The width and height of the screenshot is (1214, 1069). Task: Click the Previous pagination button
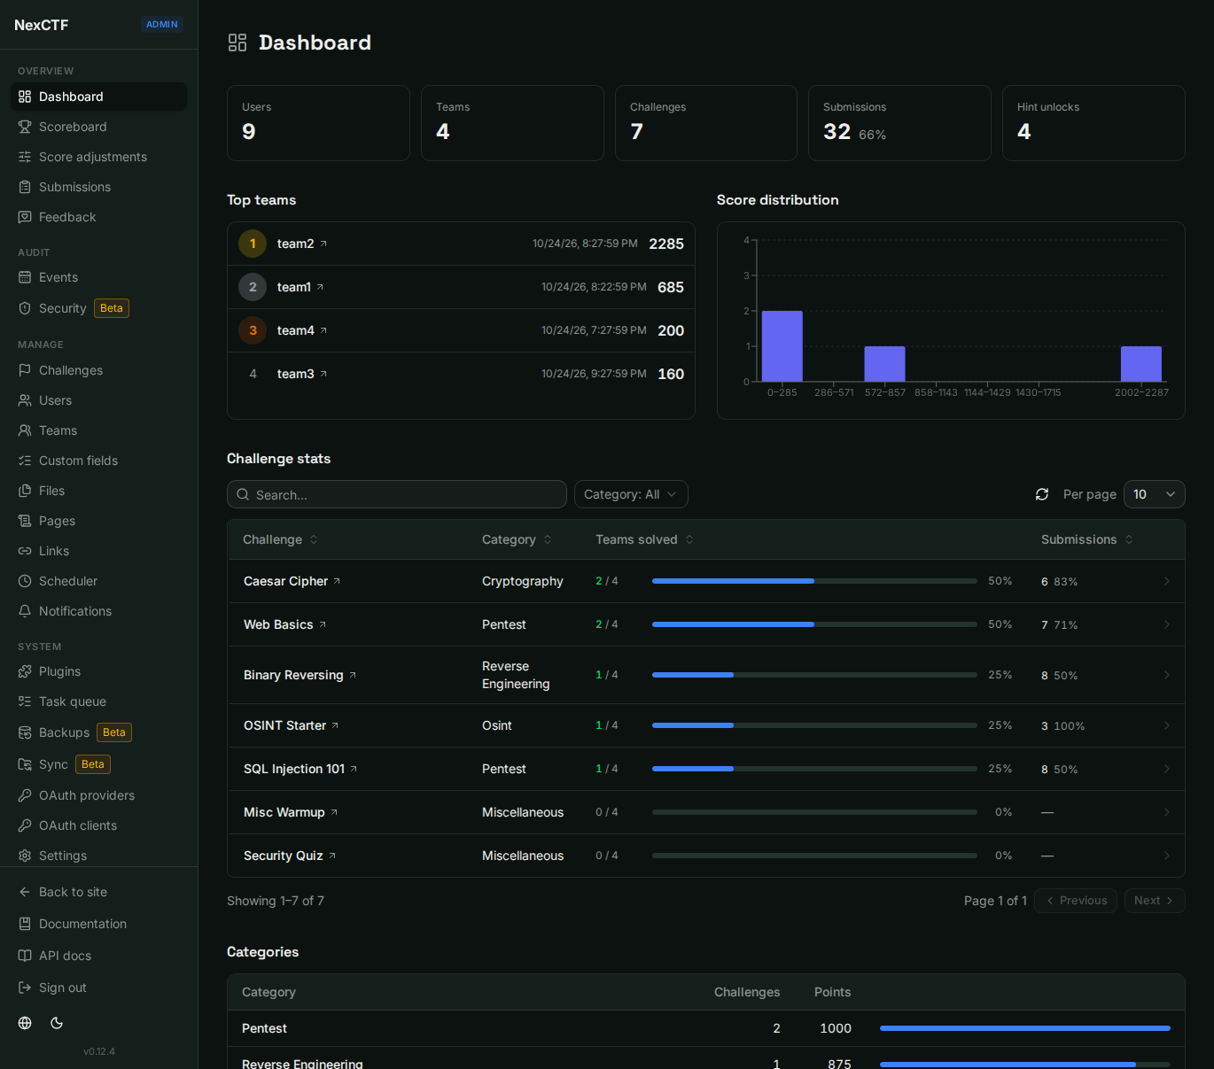click(x=1076, y=901)
